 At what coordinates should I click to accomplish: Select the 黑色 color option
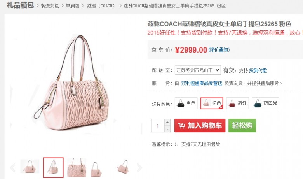tap(186, 104)
